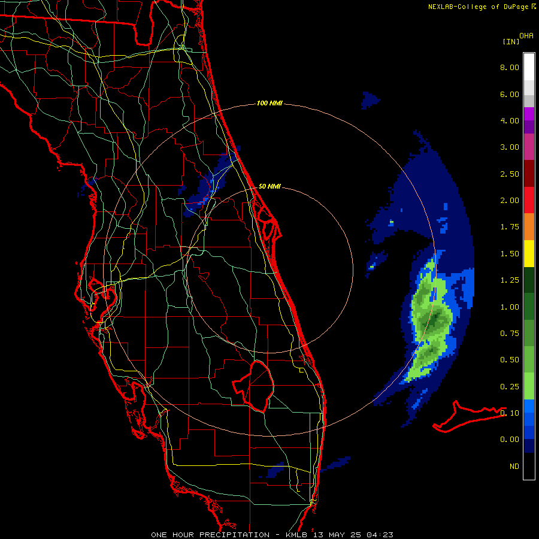Click the 1.25 legend value
Screen dimensions: 539x539
click(x=510, y=280)
